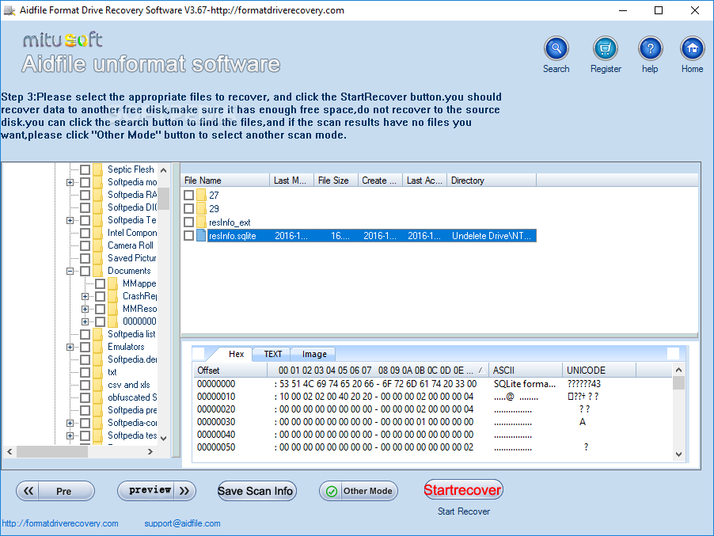Click the Pre button

(55, 491)
